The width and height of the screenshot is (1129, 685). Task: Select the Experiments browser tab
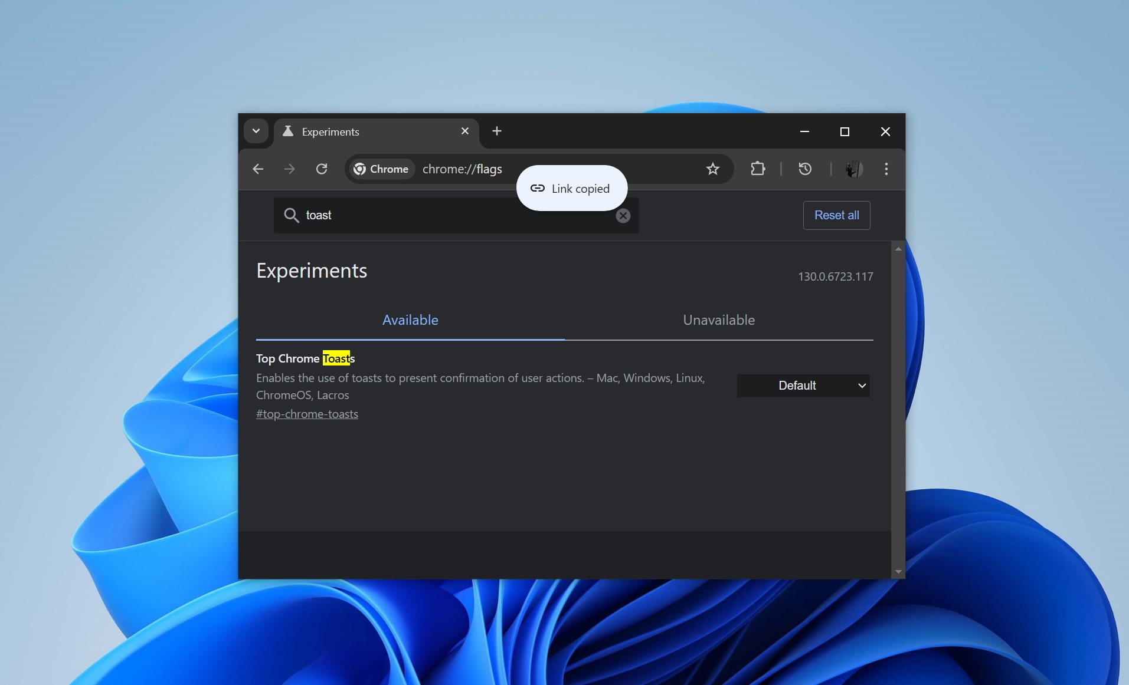pos(376,131)
